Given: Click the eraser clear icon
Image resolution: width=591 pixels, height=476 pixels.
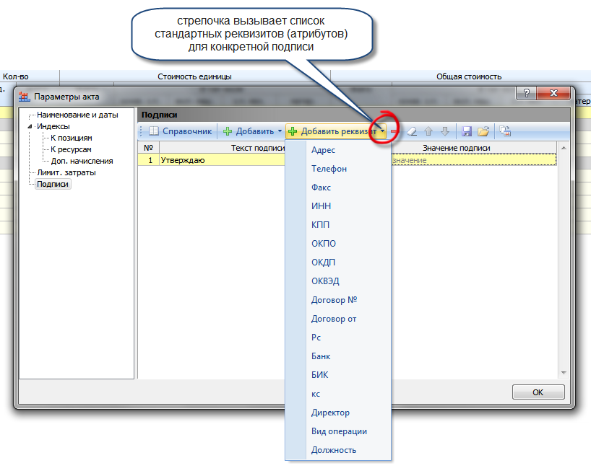Looking at the screenshot, I should tap(413, 131).
